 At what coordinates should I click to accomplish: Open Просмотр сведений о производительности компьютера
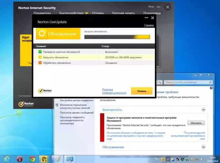click(x=72, y=120)
